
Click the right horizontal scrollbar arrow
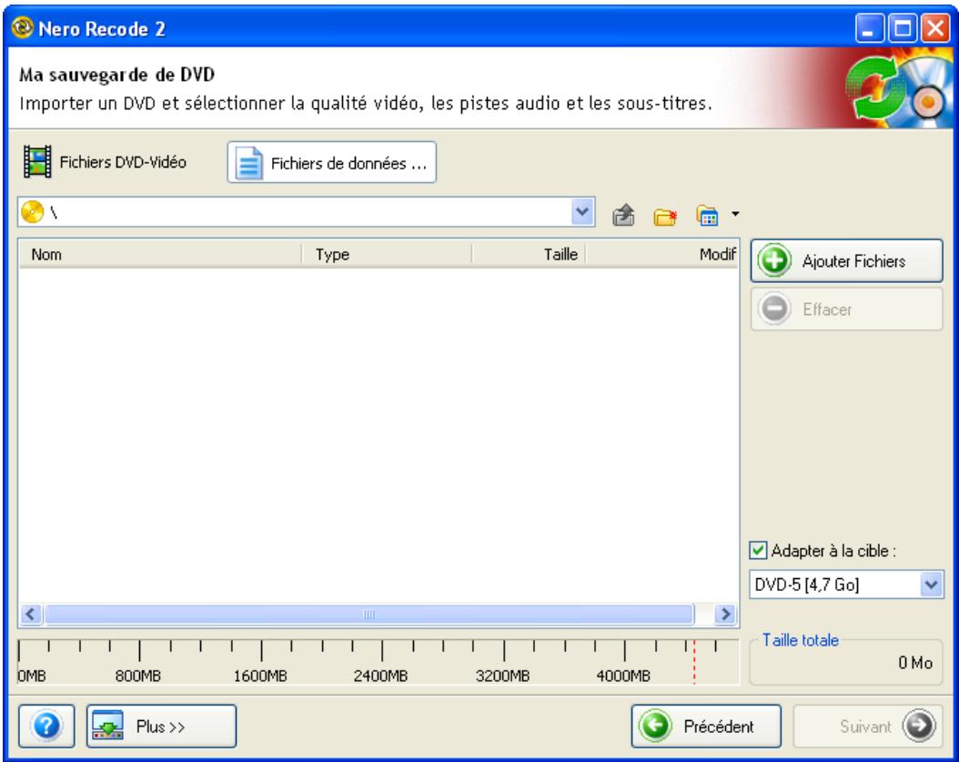725,614
